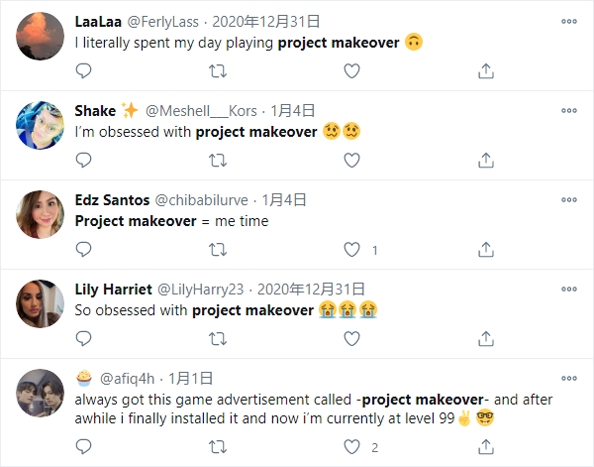Expand more menu on Lily Harriet's tweet
This screenshot has height=467, width=594.
tap(569, 290)
